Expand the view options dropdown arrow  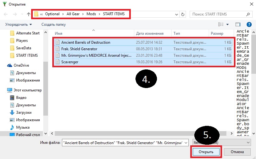point(228,24)
